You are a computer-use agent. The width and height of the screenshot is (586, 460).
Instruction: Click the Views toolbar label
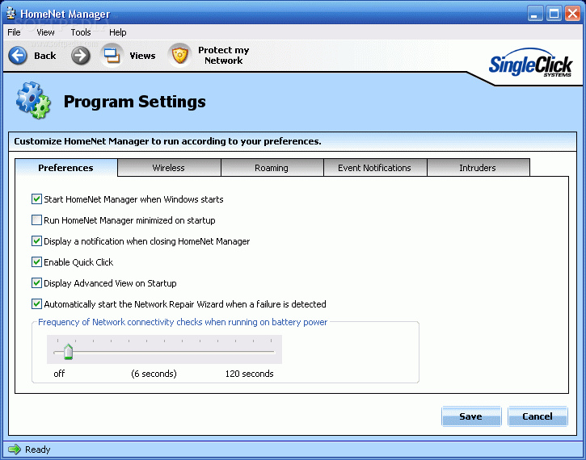(x=142, y=56)
